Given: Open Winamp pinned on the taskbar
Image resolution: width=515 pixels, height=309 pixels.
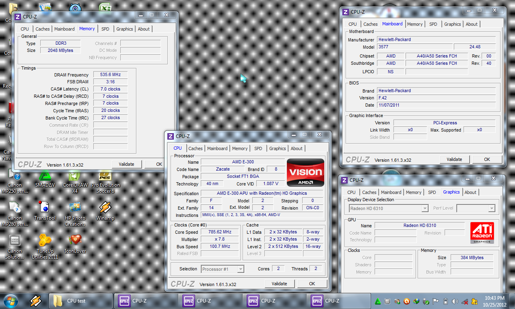Looking at the screenshot, I should pos(36,301).
